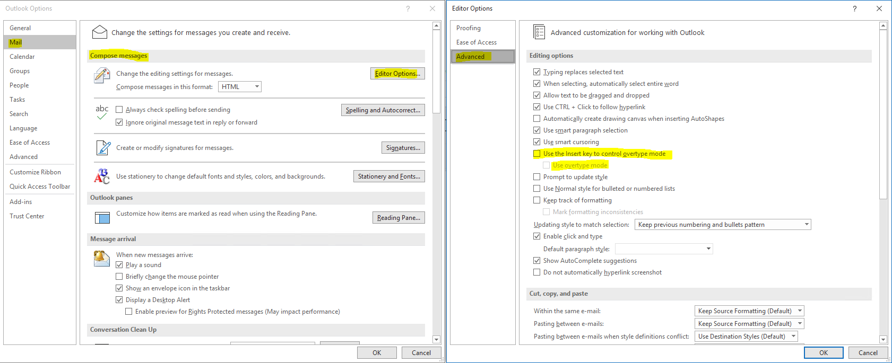Viewport: 892px width, 363px height.
Task: Open People settings category
Action: pos(40,85)
